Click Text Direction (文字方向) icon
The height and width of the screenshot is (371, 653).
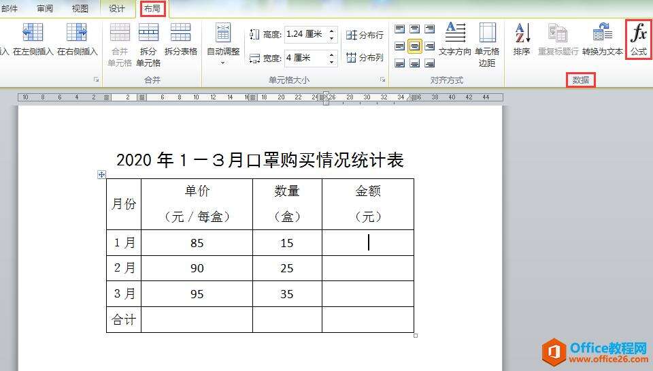(455, 33)
